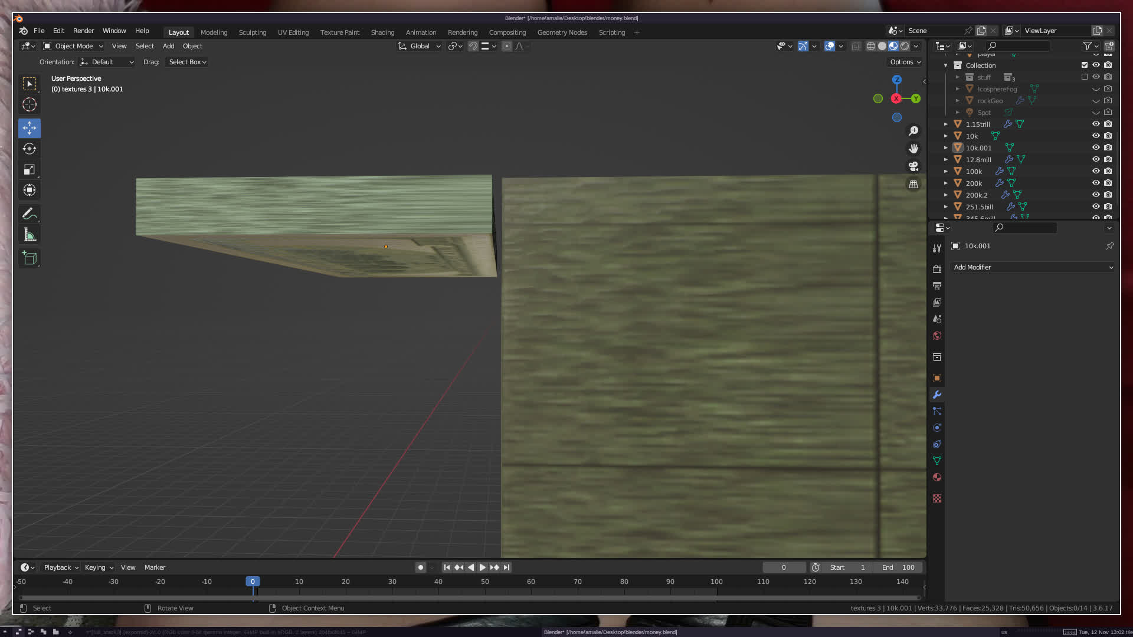Open the Add Modifier dropdown
Screen dimensions: 1133x637
pyautogui.click(x=1033, y=267)
